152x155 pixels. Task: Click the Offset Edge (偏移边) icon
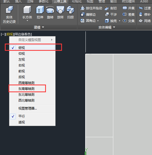[83, 14]
